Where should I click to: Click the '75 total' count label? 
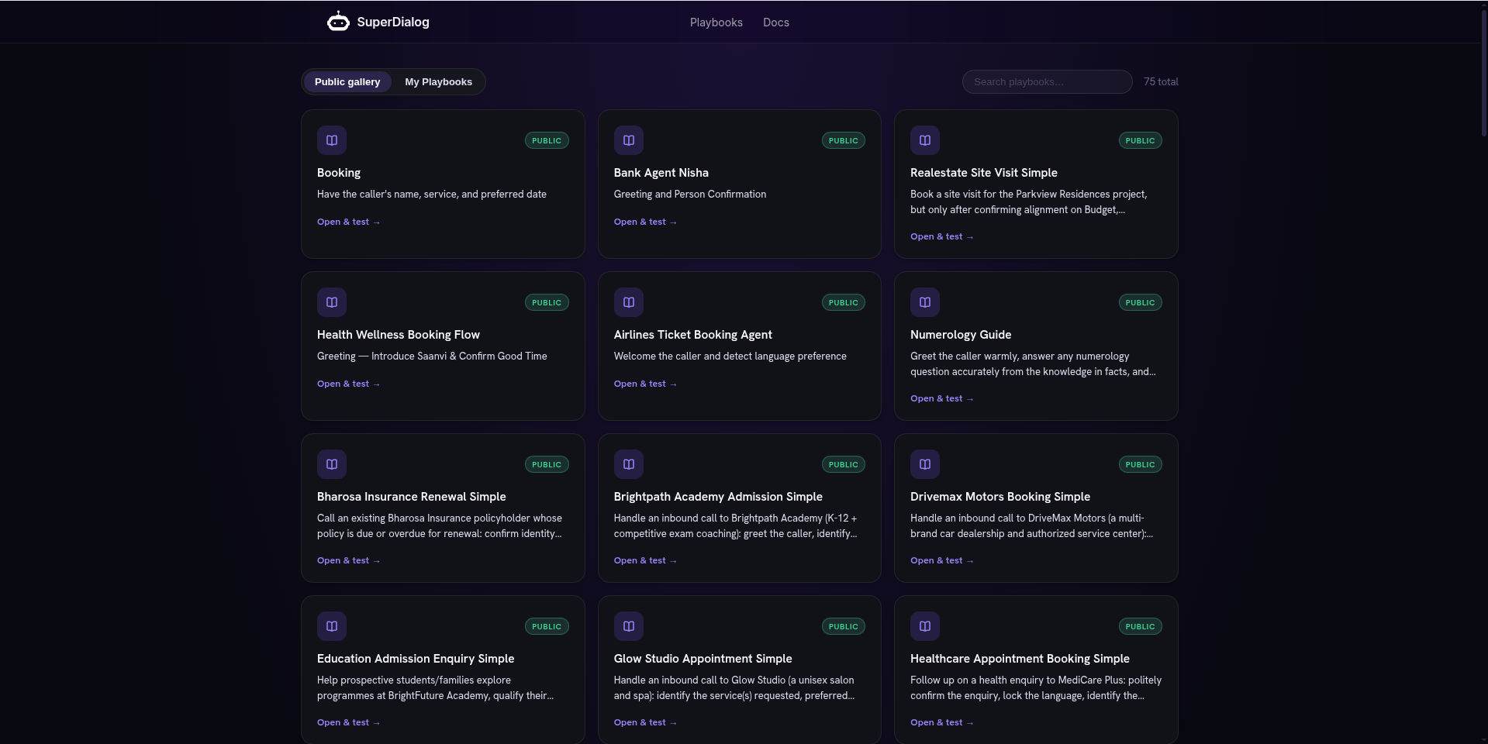1161,81
